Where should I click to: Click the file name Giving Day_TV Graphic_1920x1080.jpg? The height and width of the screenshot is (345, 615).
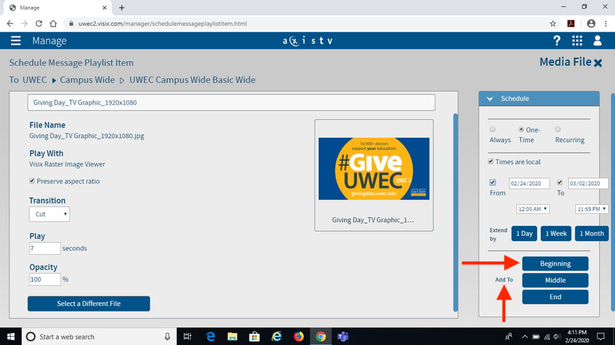point(87,136)
